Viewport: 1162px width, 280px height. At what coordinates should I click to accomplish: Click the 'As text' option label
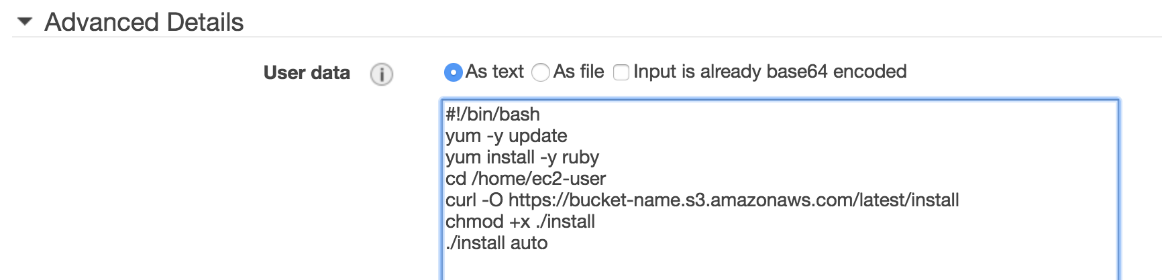(494, 72)
